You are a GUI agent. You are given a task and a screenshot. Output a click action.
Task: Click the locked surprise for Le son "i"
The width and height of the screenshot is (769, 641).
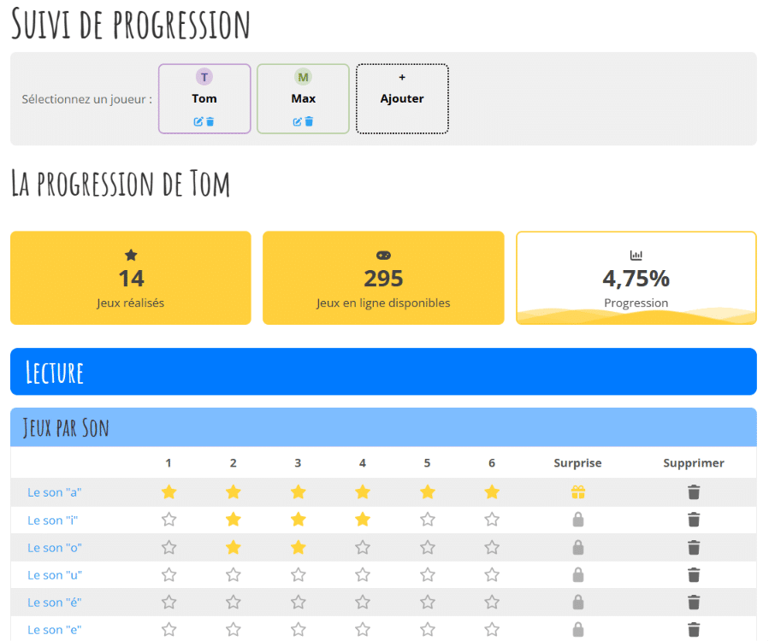click(578, 520)
